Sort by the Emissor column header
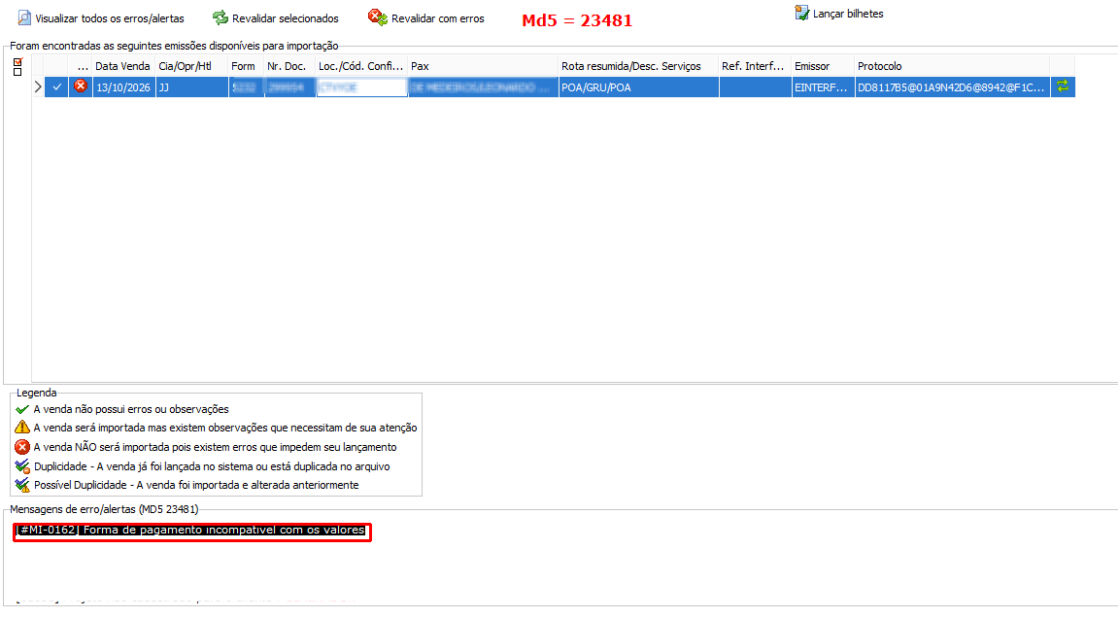1119x618 pixels. 824,66
